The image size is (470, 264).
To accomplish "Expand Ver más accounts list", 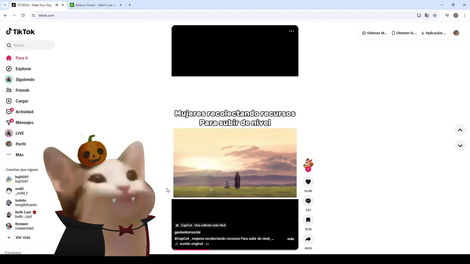I will pos(23,238).
